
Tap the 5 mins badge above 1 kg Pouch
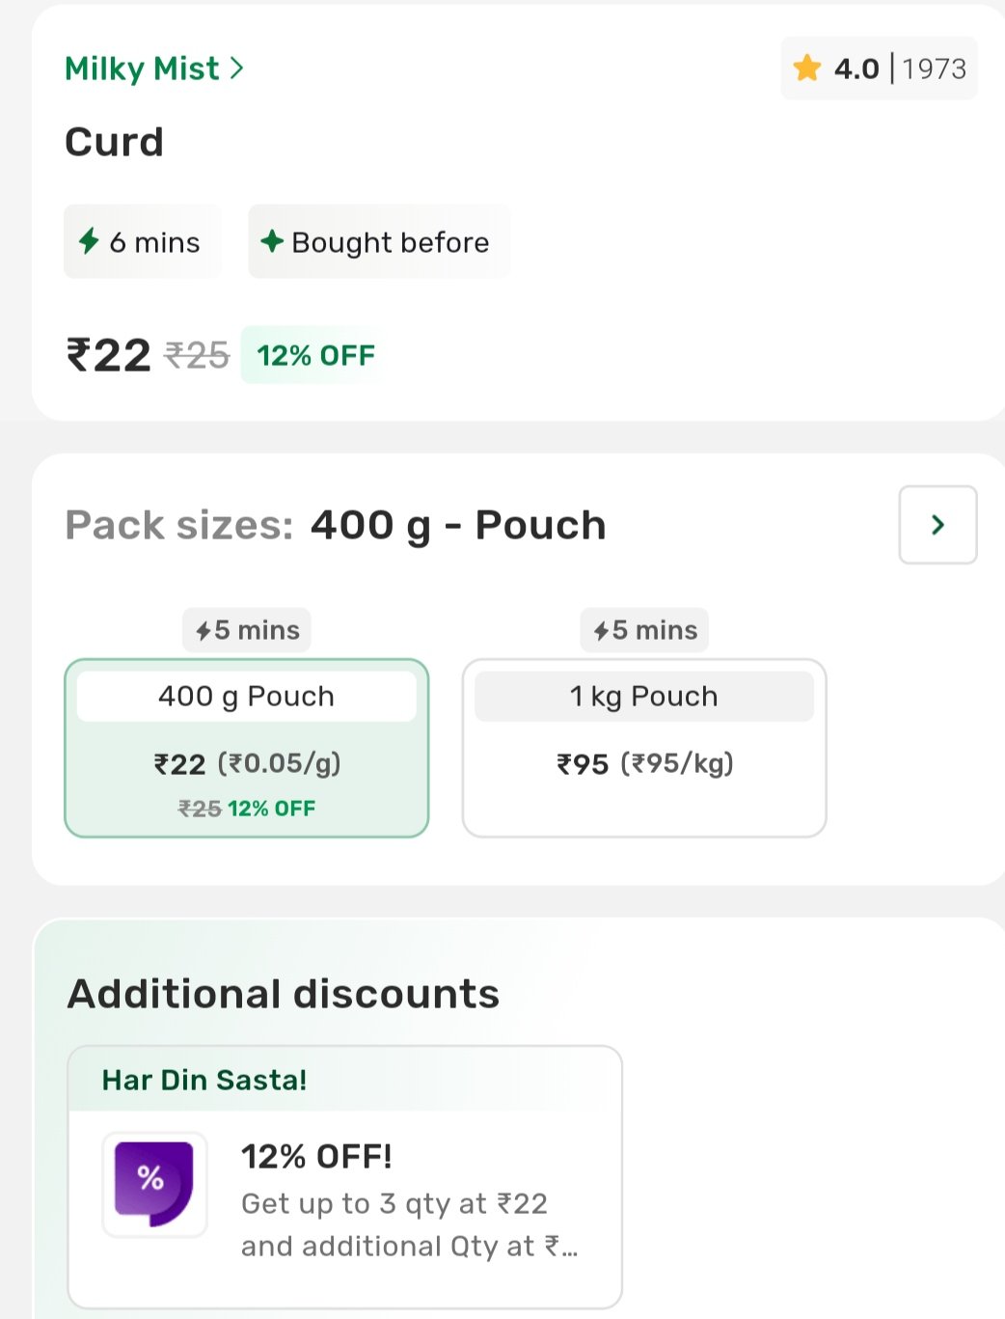644,630
